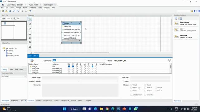Check PK for user_name column
The width and height of the screenshot is (200, 112).
click(69, 68)
